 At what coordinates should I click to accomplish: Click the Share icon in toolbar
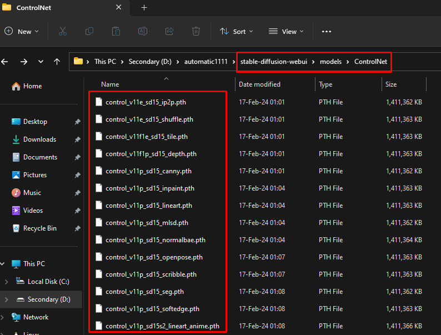pos(169,32)
